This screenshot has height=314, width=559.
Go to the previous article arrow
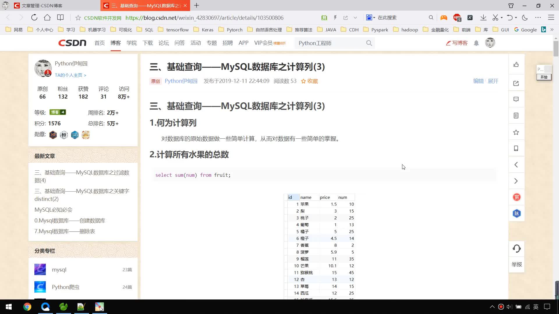click(x=516, y=165)
